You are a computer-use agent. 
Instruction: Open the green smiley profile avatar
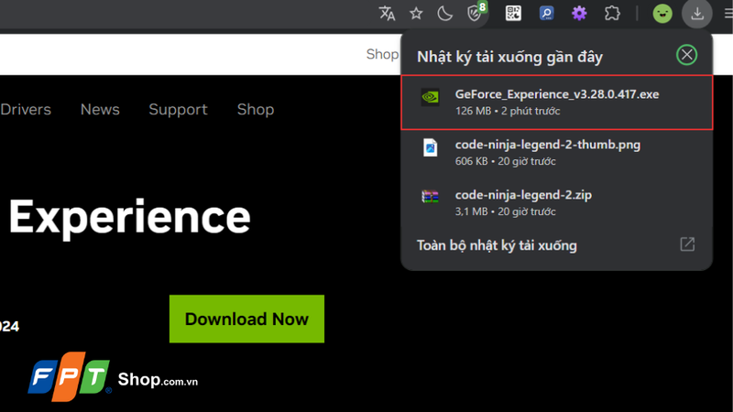pyautogui.click(x=662, y=14)
